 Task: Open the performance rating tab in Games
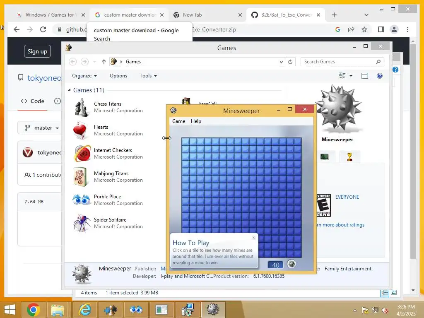click(325, 157)
